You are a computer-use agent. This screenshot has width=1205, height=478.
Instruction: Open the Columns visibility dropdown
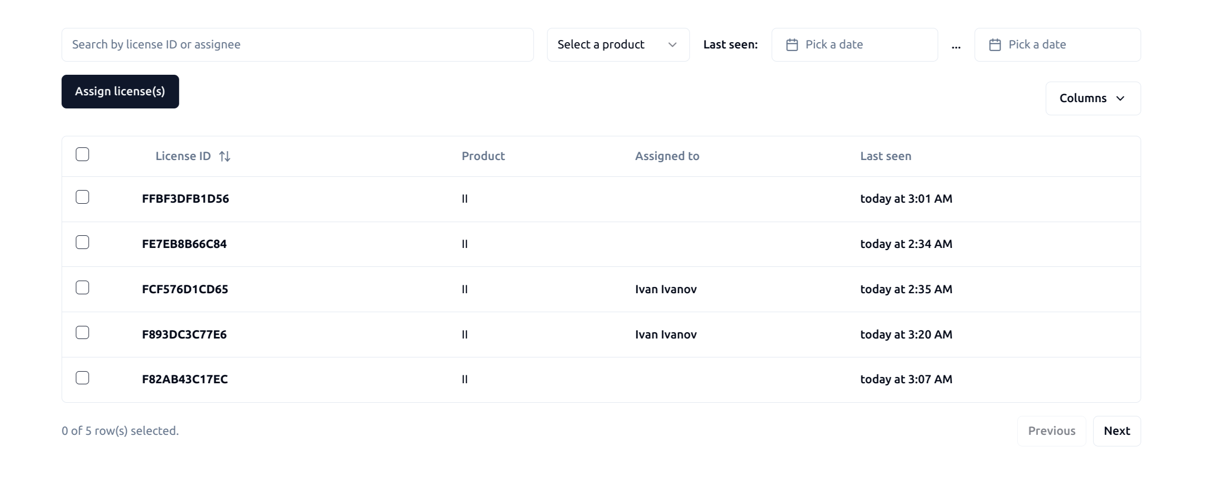click(x=1093, y=98)
